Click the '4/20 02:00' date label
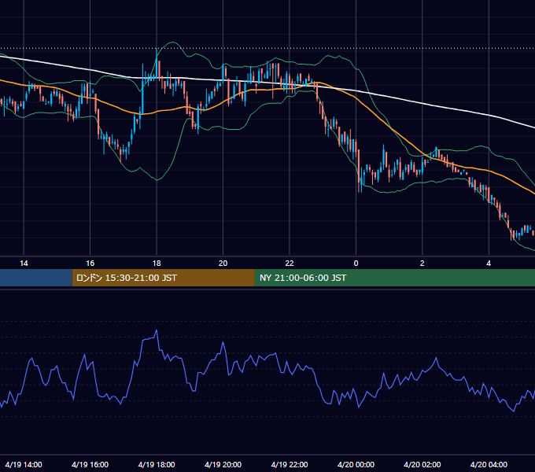This screenshot has width=535, height=472. (422, 464)
